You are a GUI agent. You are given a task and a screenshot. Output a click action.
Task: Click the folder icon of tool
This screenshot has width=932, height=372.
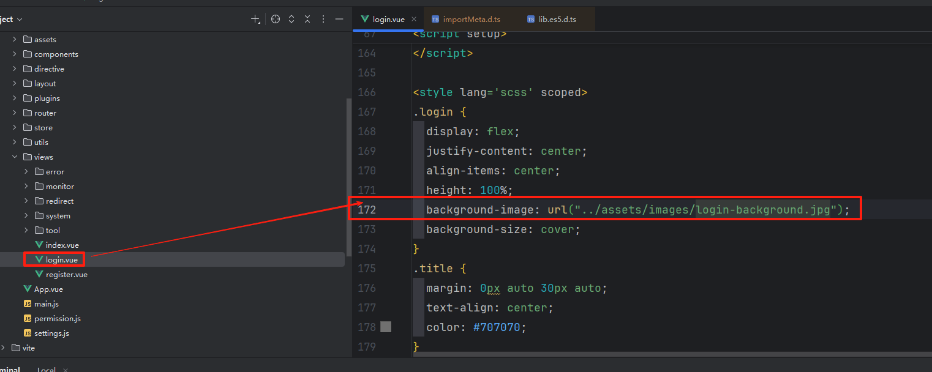click(x=39, y=230)
